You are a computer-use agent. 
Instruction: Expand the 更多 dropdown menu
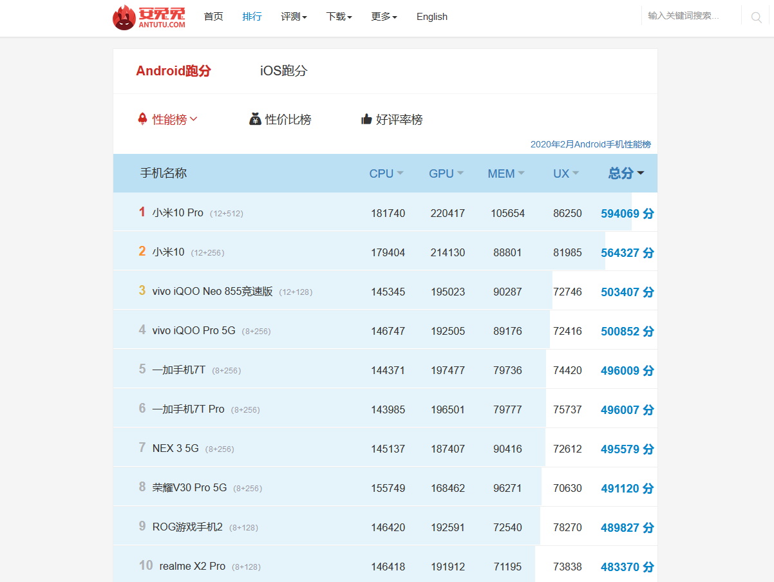coord(384,17)
